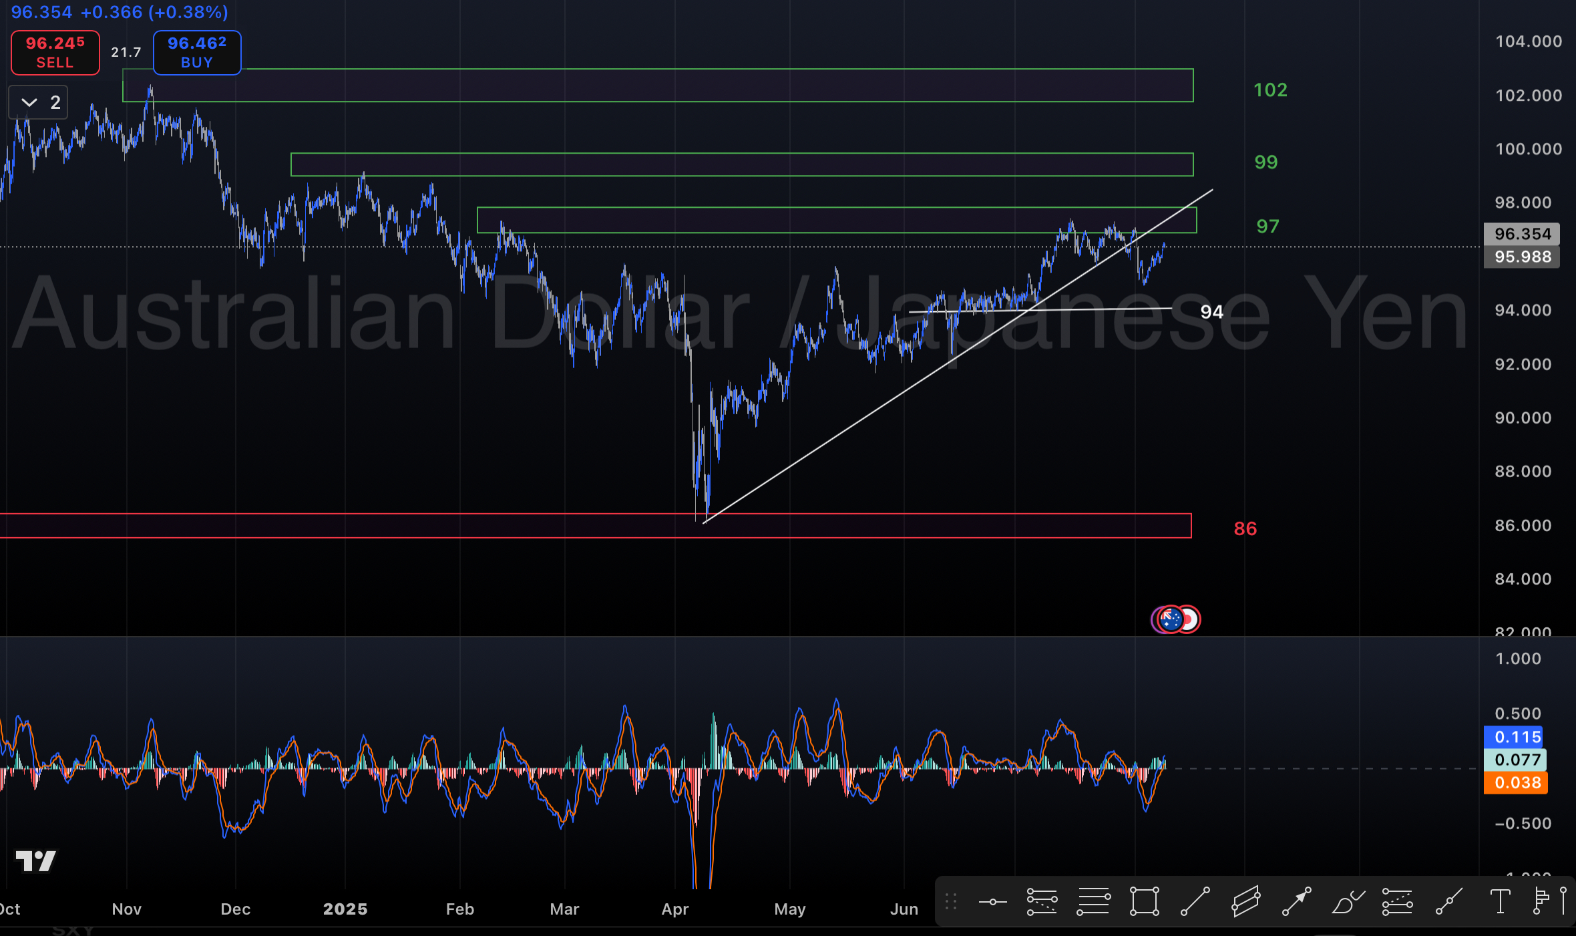Image resolution: width=1576 pixels, height=936 pixels.
Task: Click the BUY 96.462 button
Action: pos(197,53)
